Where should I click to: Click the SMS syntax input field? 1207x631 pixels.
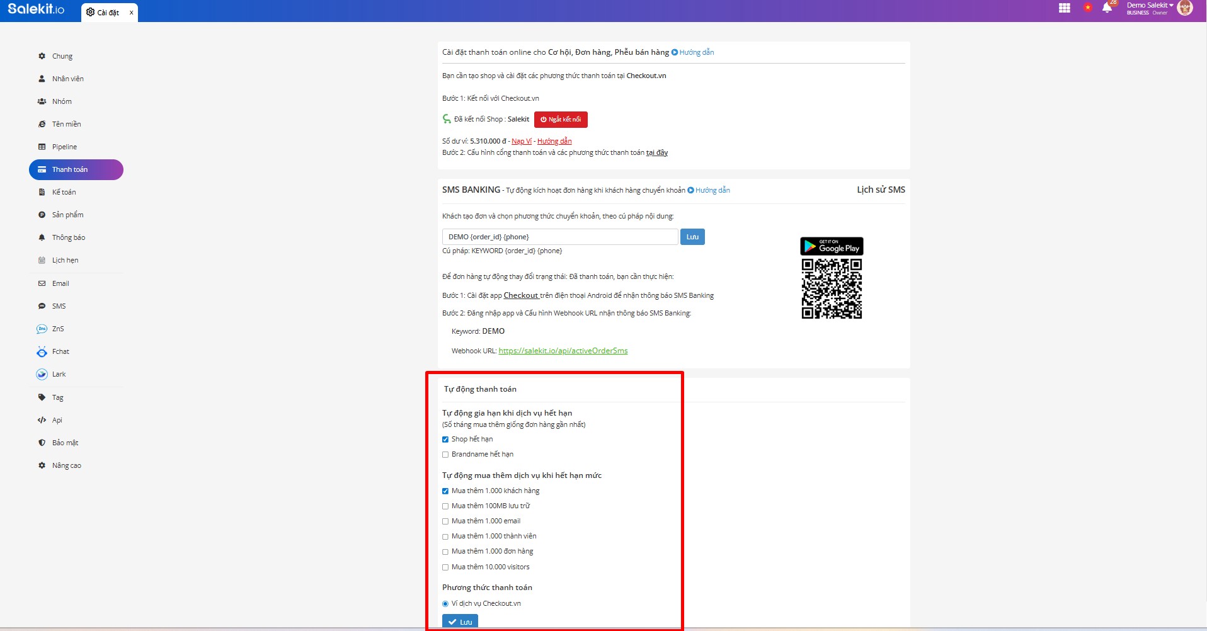click(559, 237)
